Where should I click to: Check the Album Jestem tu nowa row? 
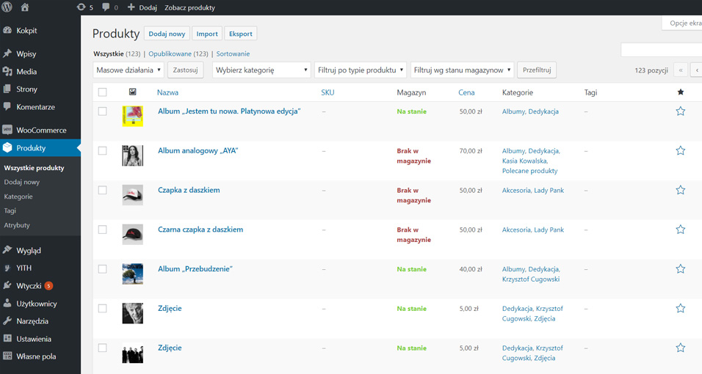click(x=103, y=111)
